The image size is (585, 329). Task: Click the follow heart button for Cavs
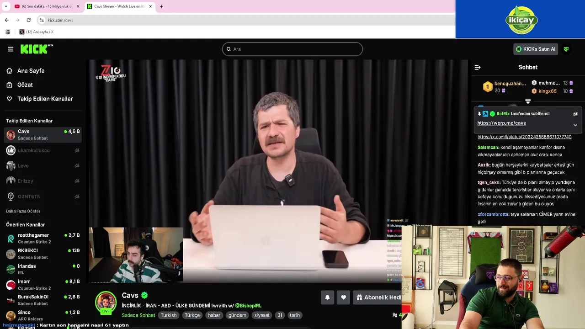(x=344, y=297)
